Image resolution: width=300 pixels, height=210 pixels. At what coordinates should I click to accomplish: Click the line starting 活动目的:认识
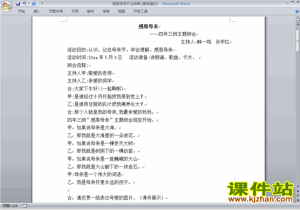point(120,50)
